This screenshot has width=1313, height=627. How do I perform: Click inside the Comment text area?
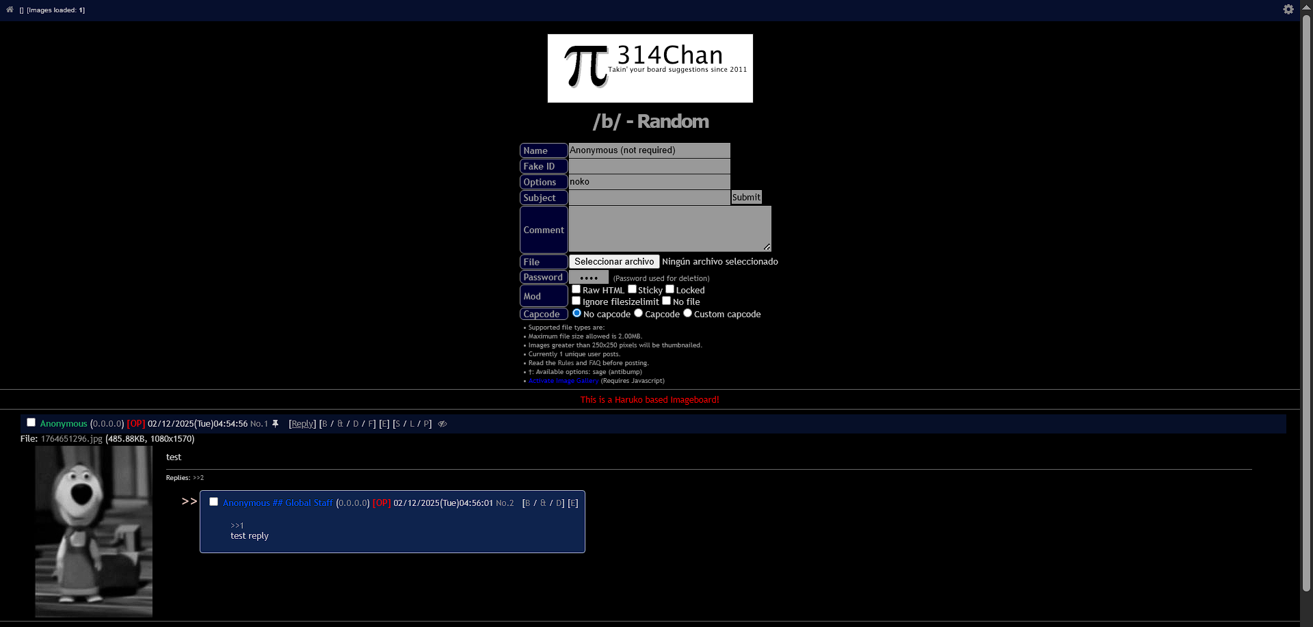[669, 229]
